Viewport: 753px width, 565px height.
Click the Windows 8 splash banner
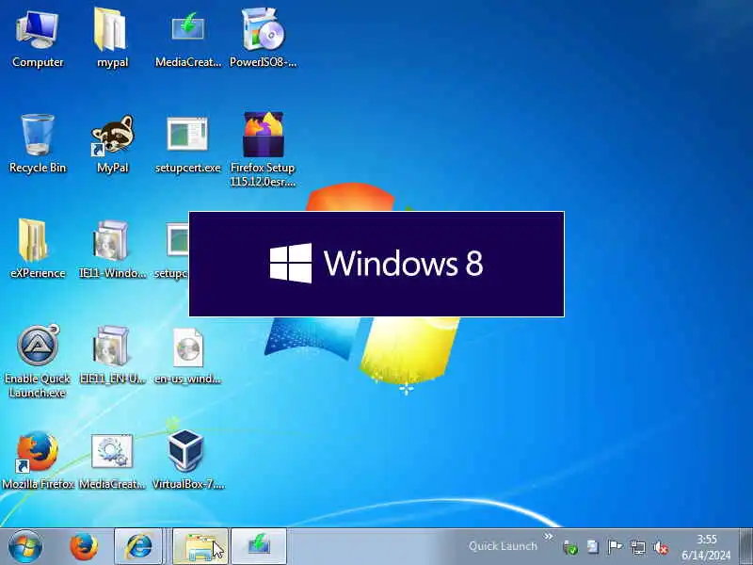[376, 264]
